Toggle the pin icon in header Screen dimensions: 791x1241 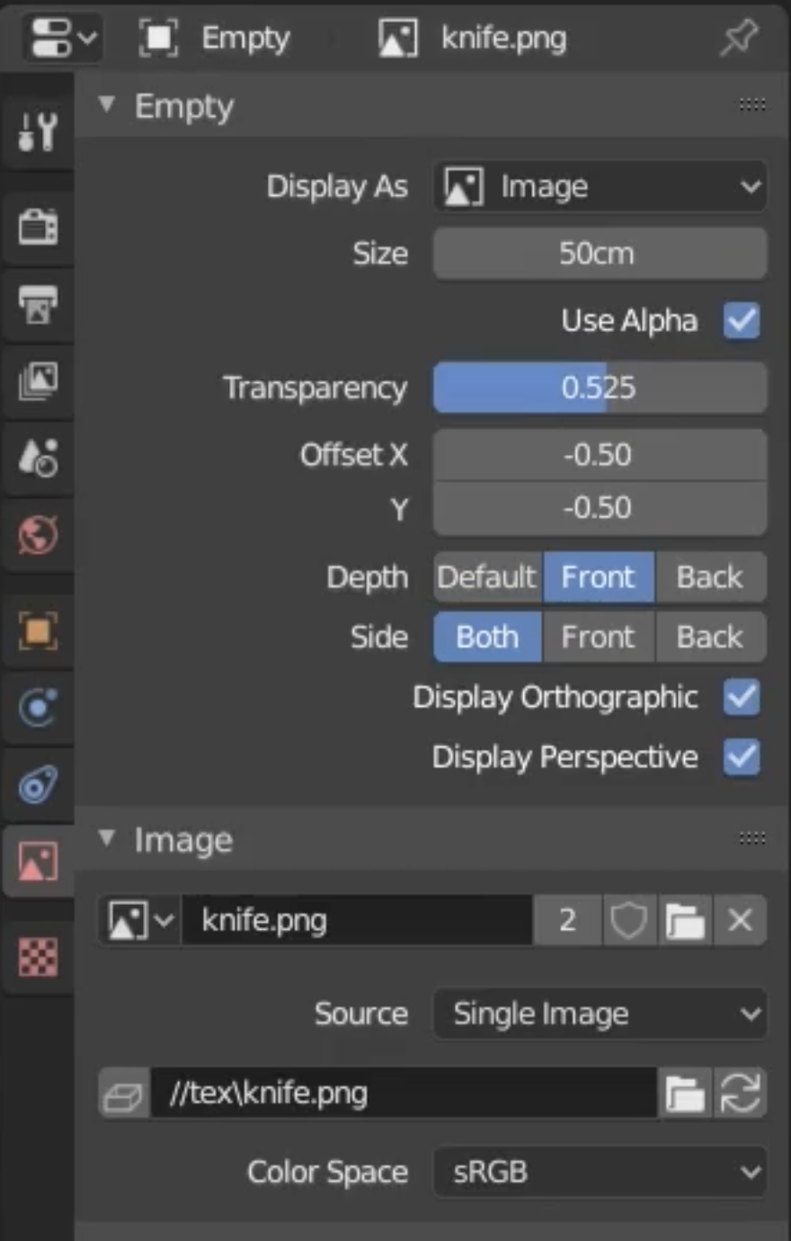[x=739, y=38]
